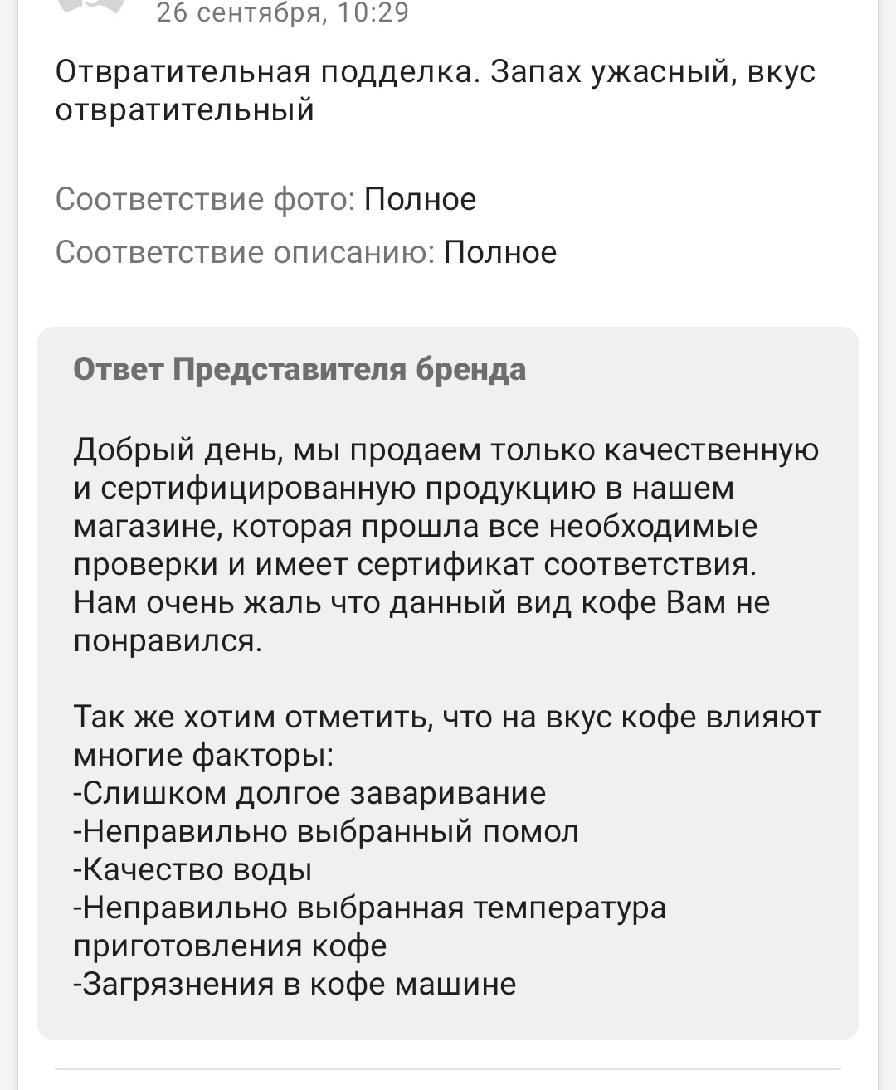
Task: Tap 'Полное' value next to Соответствие фото
Action: [420, 200]
